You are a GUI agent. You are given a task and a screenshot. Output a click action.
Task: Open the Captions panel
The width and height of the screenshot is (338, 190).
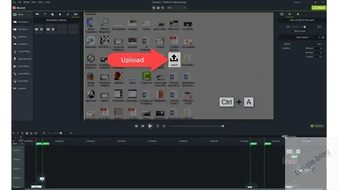click(x=20, y=88)
